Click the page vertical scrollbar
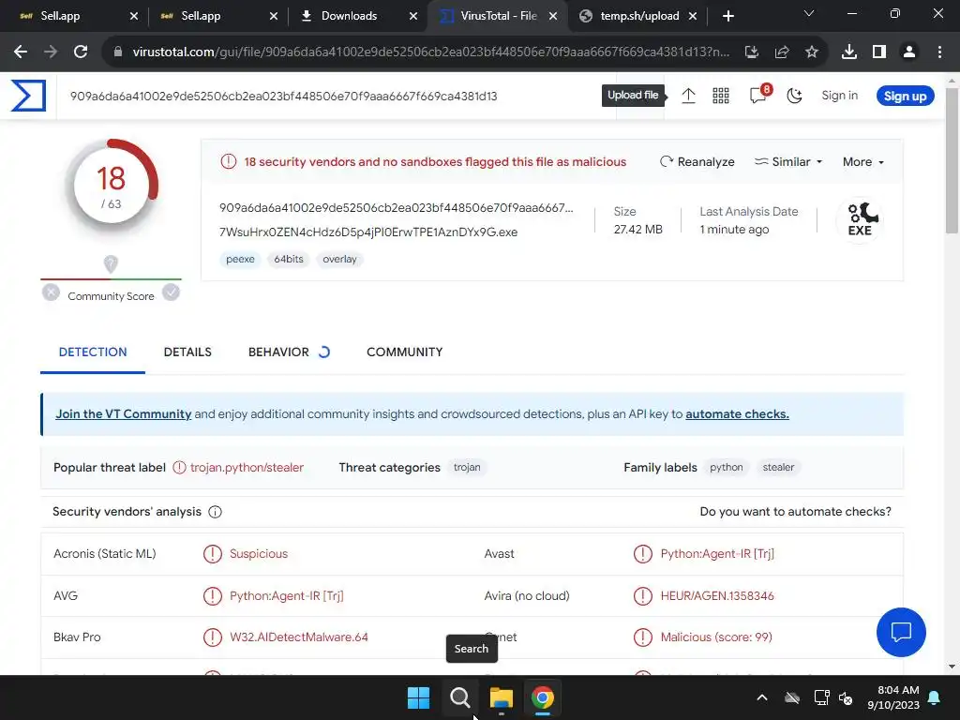Viewport: 960px width, 720px height. click(952, 161)
